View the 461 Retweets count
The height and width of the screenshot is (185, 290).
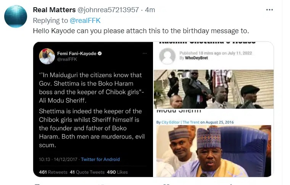click(x=53, y=172)
